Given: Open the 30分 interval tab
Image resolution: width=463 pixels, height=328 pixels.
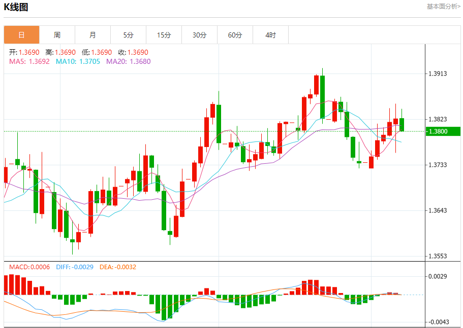Looking at the screenshot, I should (200, 35).
